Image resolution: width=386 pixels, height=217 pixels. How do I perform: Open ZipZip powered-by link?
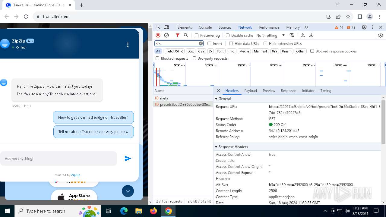75,175
